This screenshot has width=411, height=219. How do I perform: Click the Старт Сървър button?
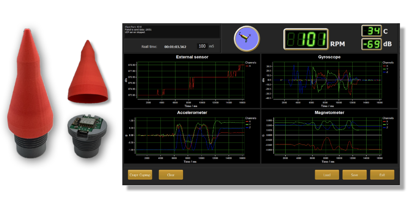click(x=140, y=175)
